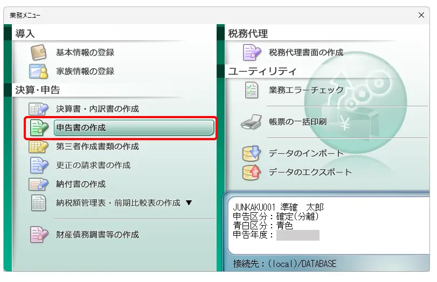The height and width of the screenshot is (282, 437).
Task: Click the 基本情報の登録 notebook icon
Action: coord(39,53)
